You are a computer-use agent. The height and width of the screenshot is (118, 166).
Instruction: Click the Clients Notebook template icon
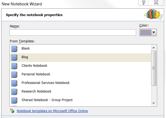14,66
